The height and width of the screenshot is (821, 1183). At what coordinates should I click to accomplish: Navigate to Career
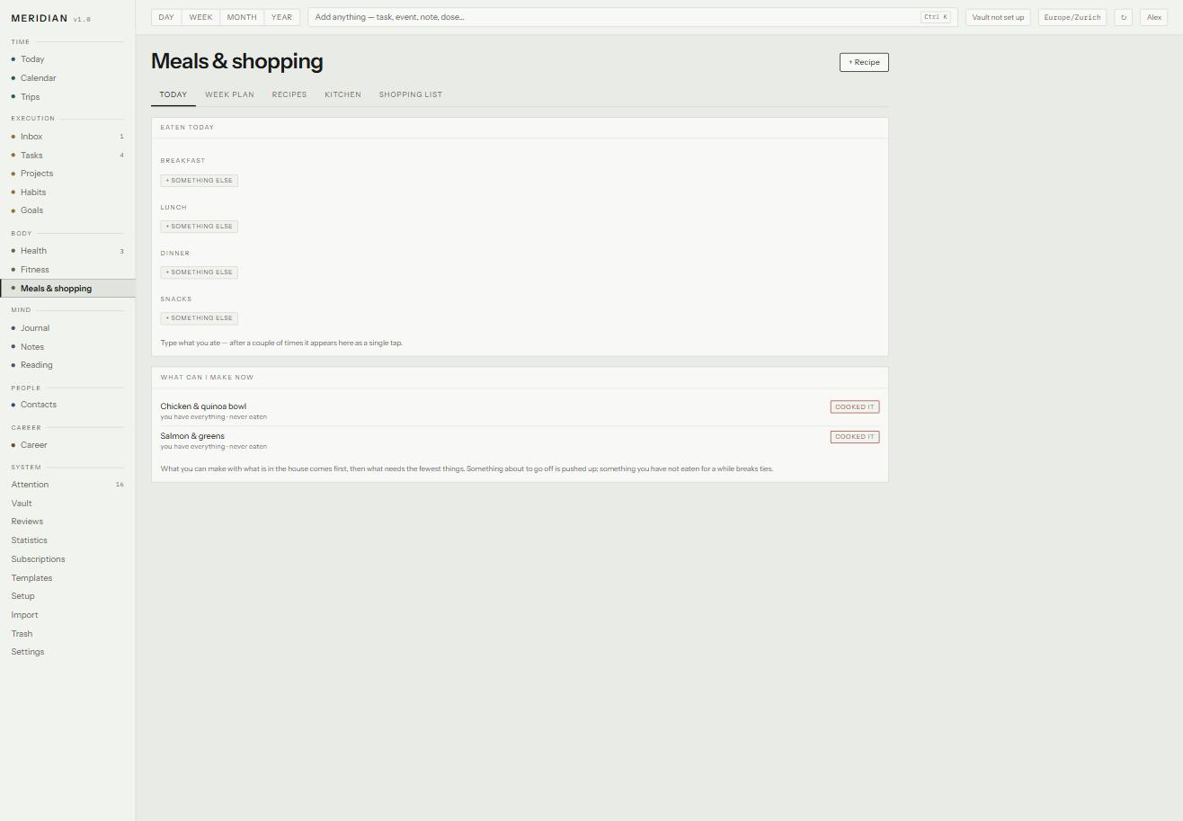pos(67,445)
